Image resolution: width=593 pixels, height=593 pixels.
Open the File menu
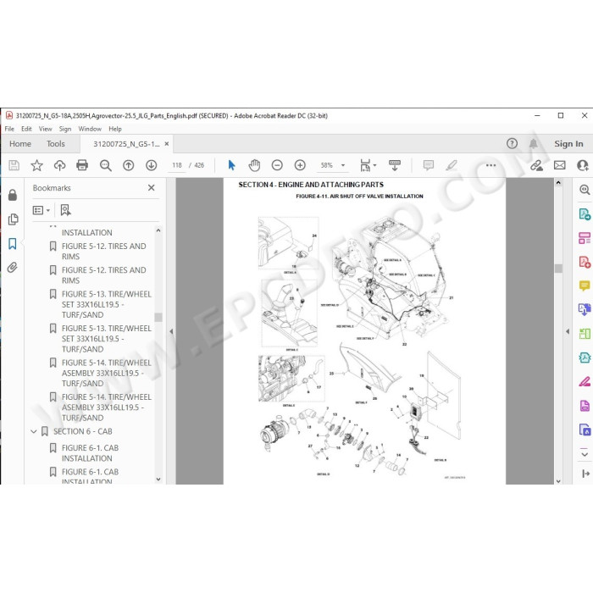click(9, 129)
